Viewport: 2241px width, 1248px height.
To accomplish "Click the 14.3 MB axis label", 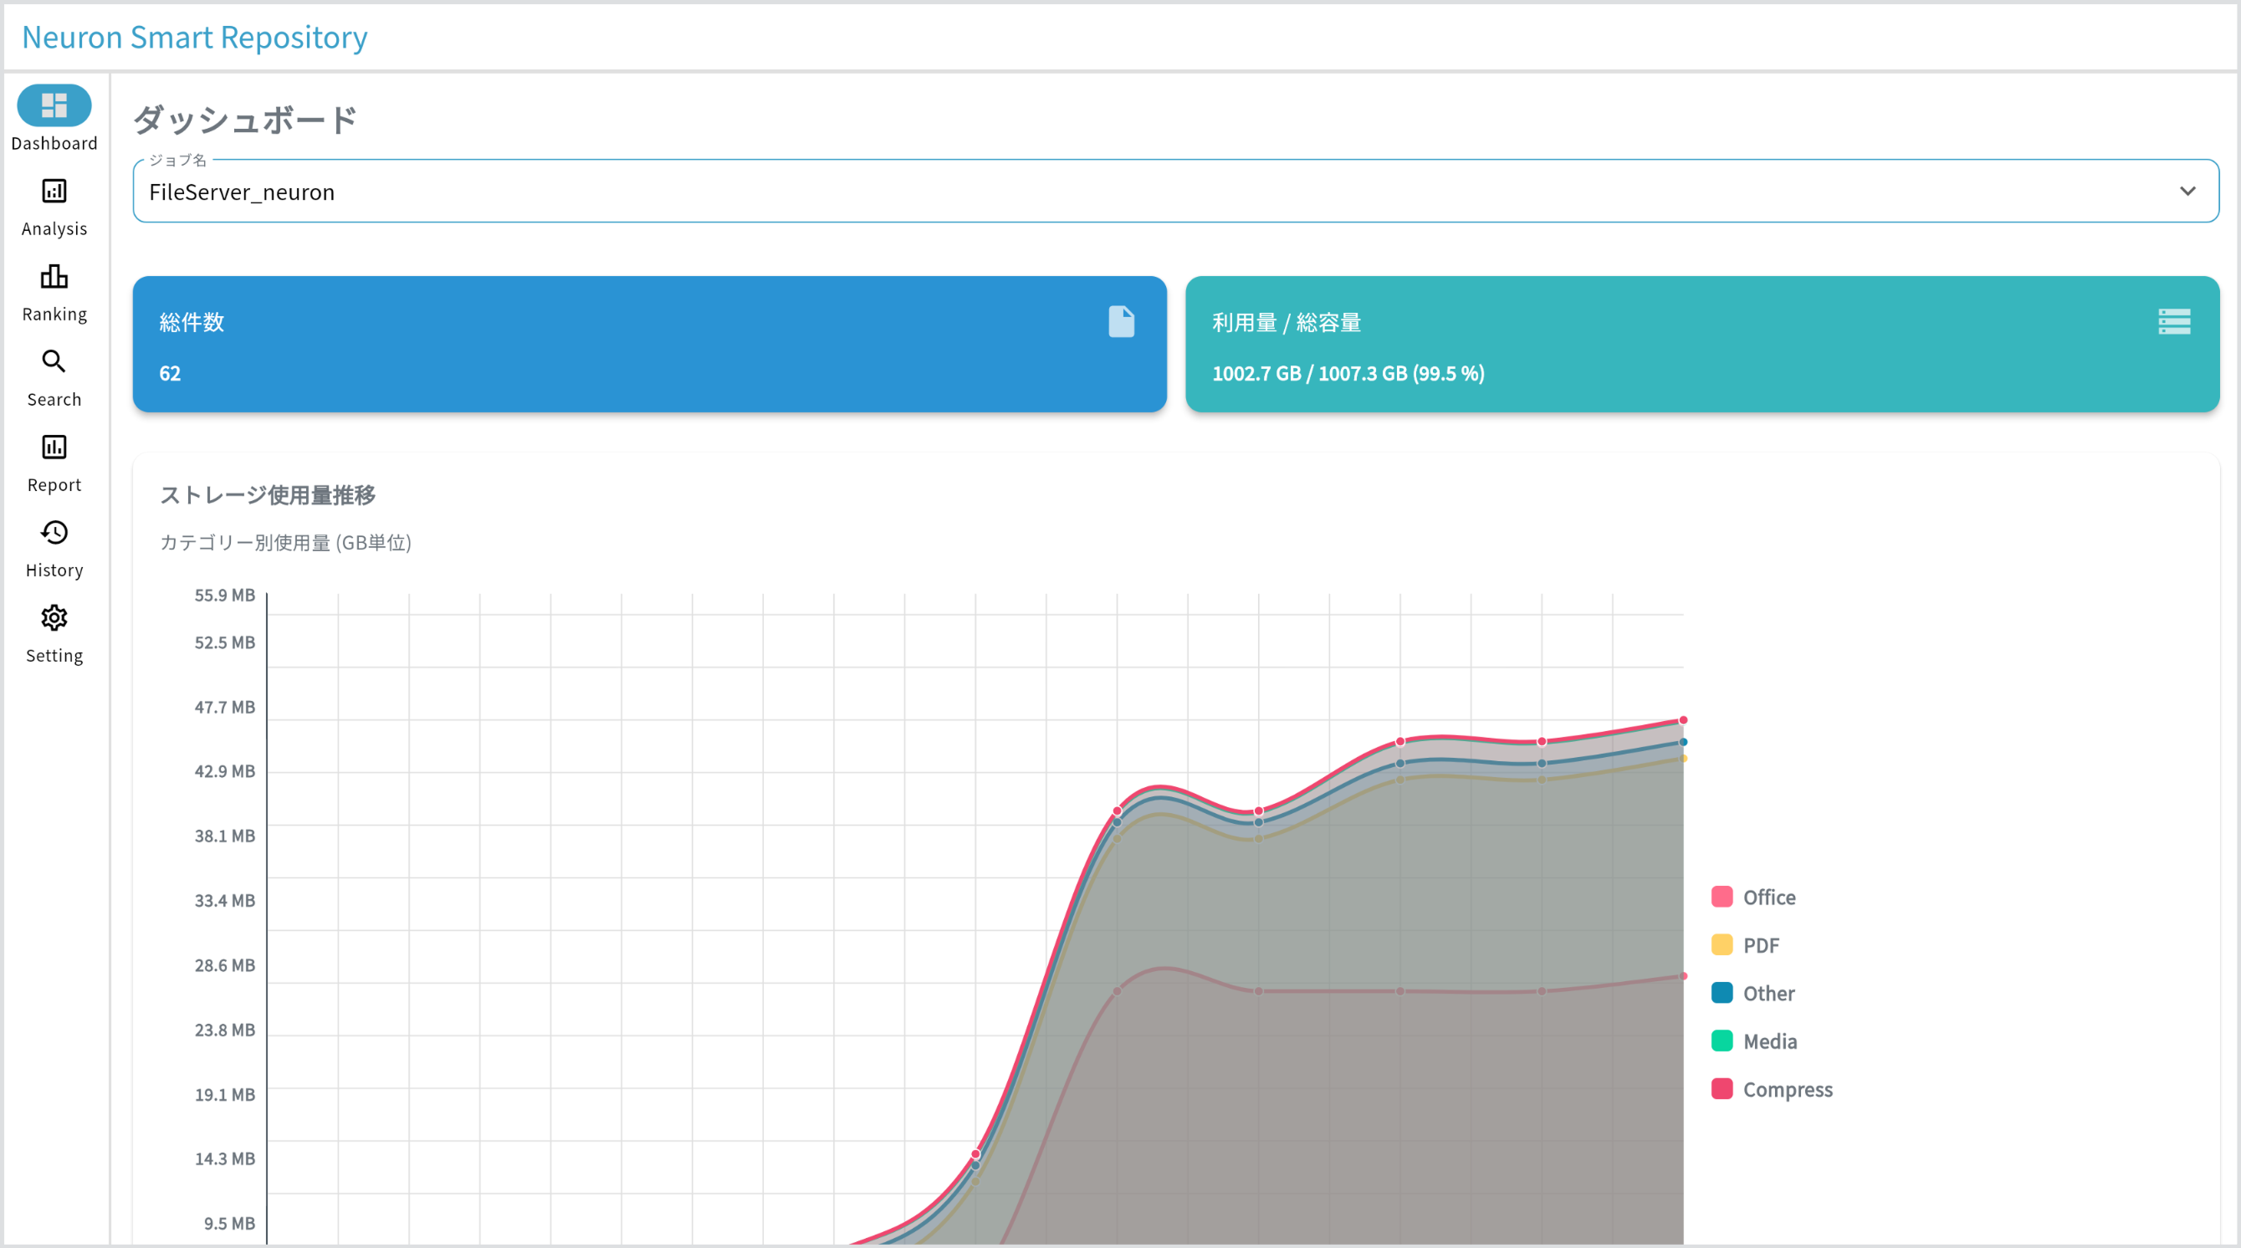I will coord(224,1158).
